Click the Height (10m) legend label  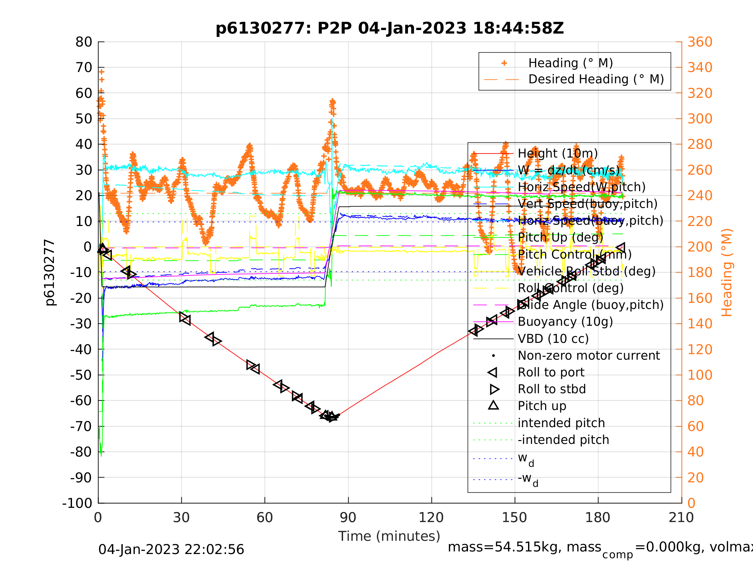click(558, 154)
